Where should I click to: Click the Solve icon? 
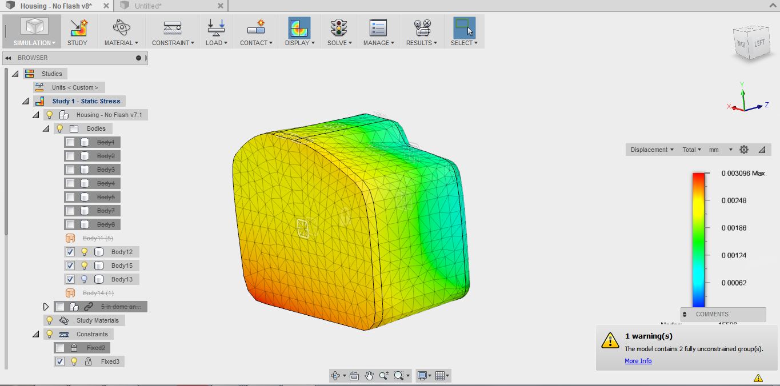(x=338, y=27)
